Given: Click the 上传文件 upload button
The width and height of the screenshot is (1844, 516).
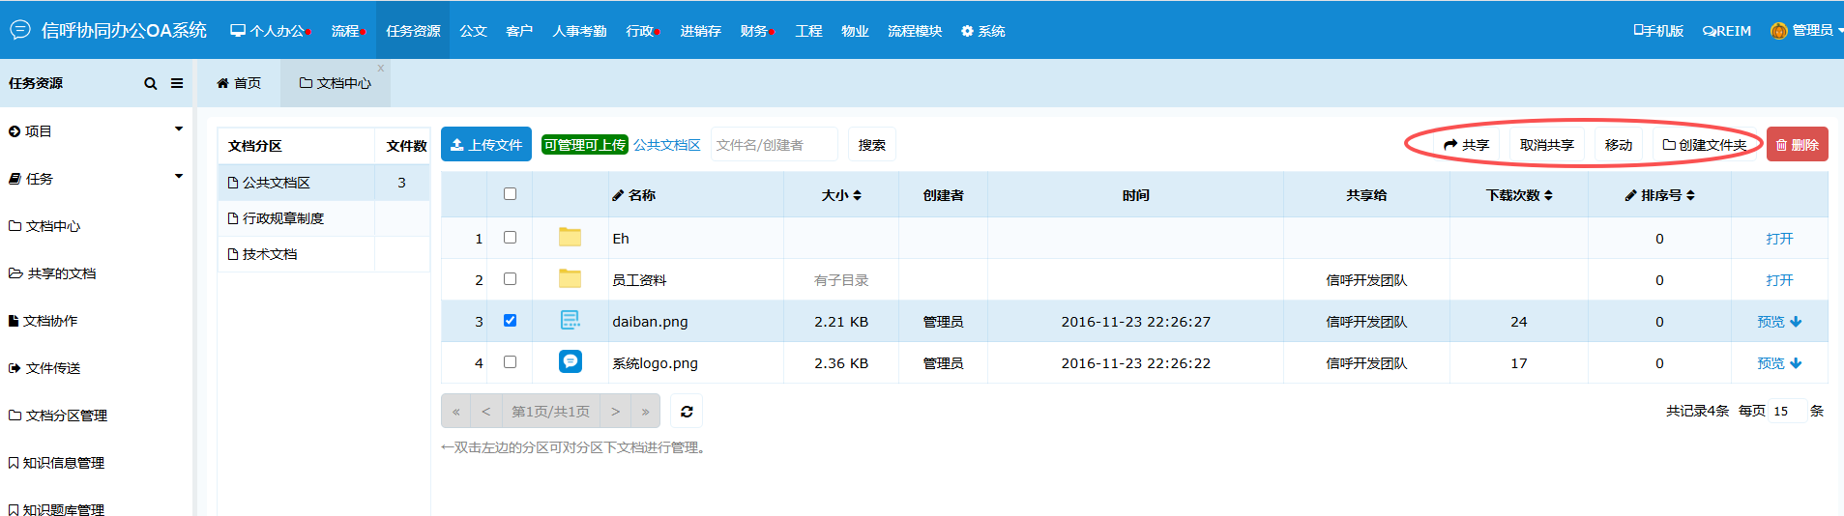Looking at the screenshot, I should [486, 145].
